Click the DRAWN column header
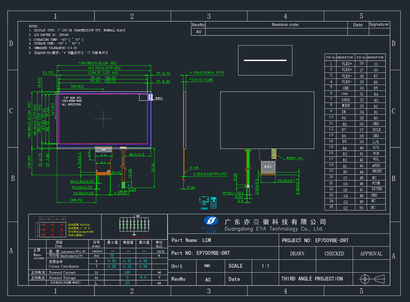 pos(297,254)
